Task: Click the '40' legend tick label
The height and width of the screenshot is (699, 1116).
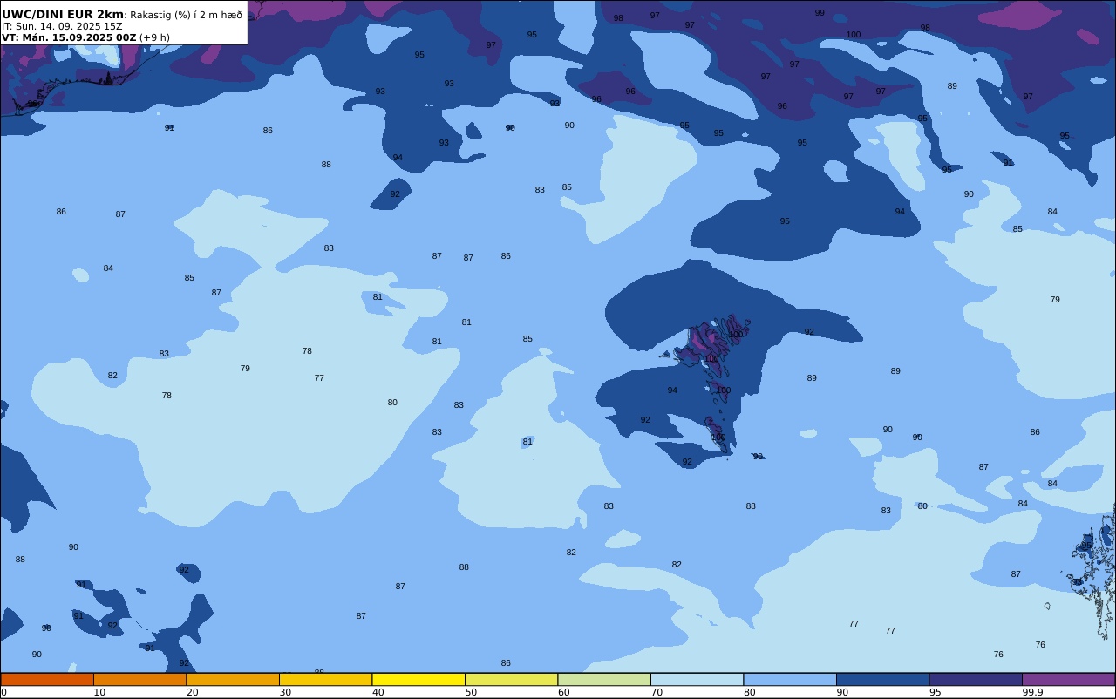Action: click(x=378, y=692)
